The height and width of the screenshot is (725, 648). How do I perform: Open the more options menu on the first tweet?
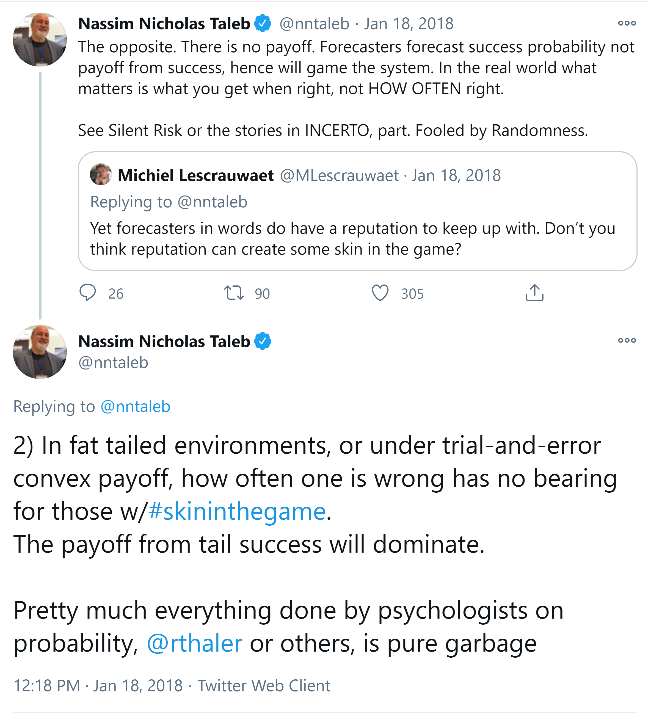pyautogui.click(x=627, y=23)
